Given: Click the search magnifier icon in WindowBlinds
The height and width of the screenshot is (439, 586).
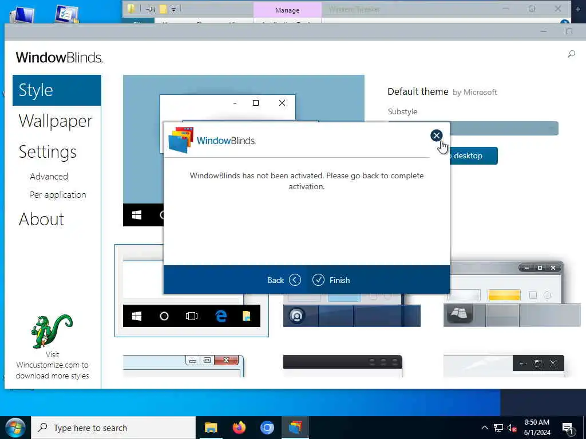Looking at the screenshot, I should [571, 54].
